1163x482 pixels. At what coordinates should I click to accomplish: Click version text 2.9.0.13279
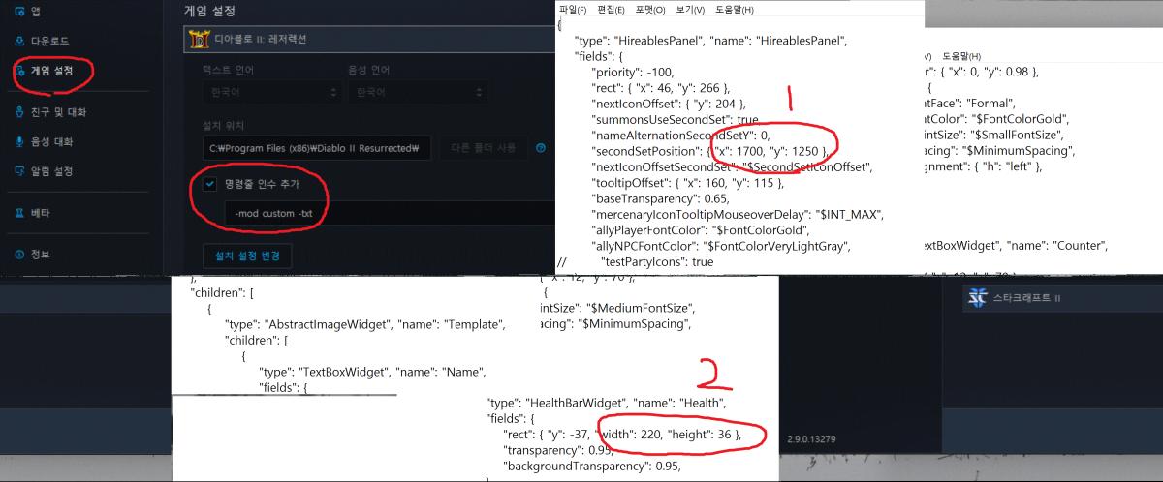point(812,439)
